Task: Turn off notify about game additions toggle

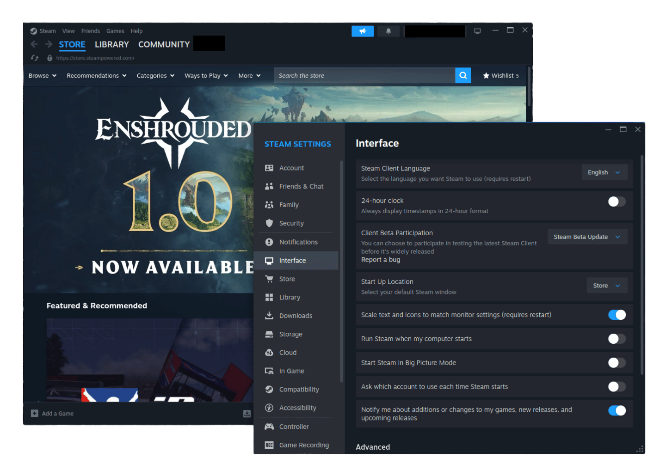Action: pos(617,410)
